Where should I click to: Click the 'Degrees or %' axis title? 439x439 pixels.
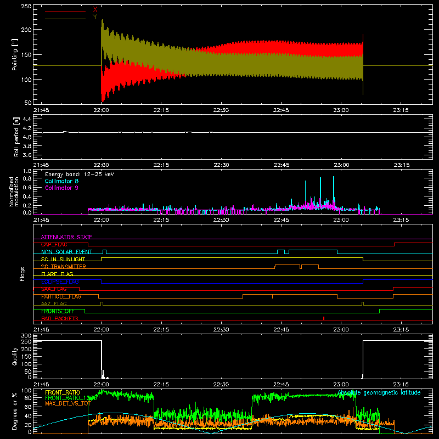click(15, 411)
